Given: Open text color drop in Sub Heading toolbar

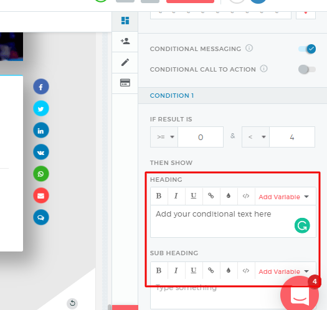Looking at the screenshot, I should [229, 271].
